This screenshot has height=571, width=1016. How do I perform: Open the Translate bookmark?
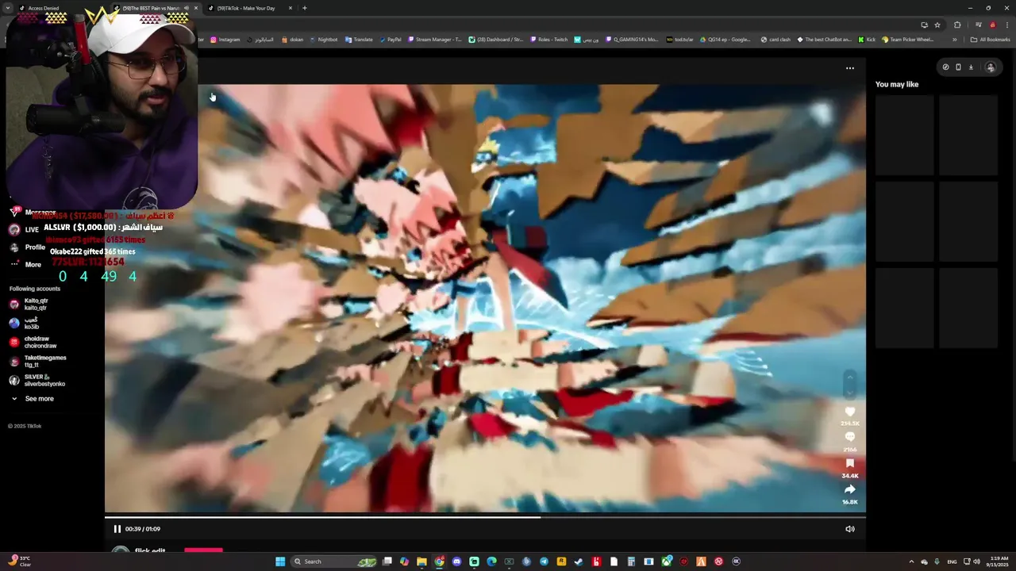pos(359,40)
